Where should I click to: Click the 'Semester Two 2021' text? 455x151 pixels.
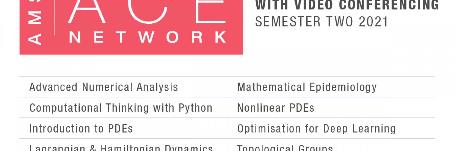(x=322, y=22)
